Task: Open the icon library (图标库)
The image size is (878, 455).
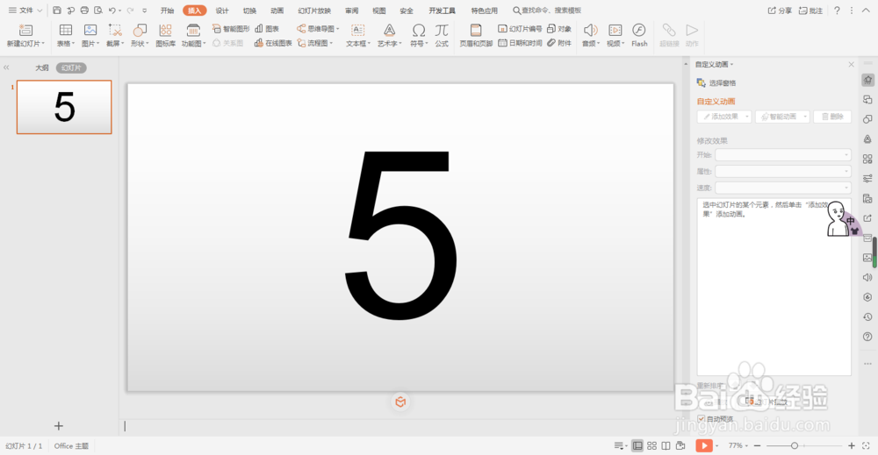Action: 165,35
